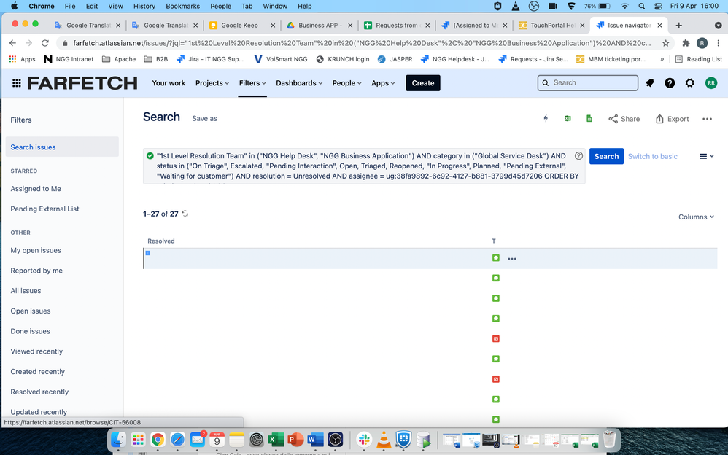Open results in Excel icon
Image resolution: width=728 pixels, height=455 pixels.
(568, 118)
